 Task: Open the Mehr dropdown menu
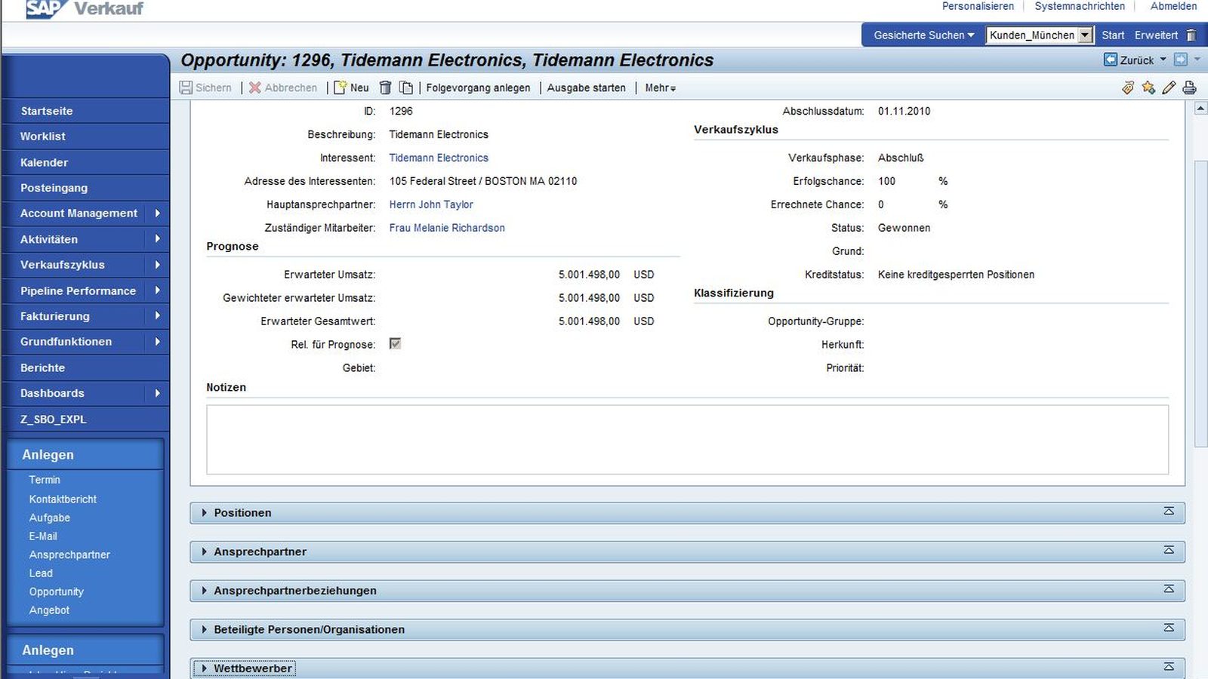661,88
